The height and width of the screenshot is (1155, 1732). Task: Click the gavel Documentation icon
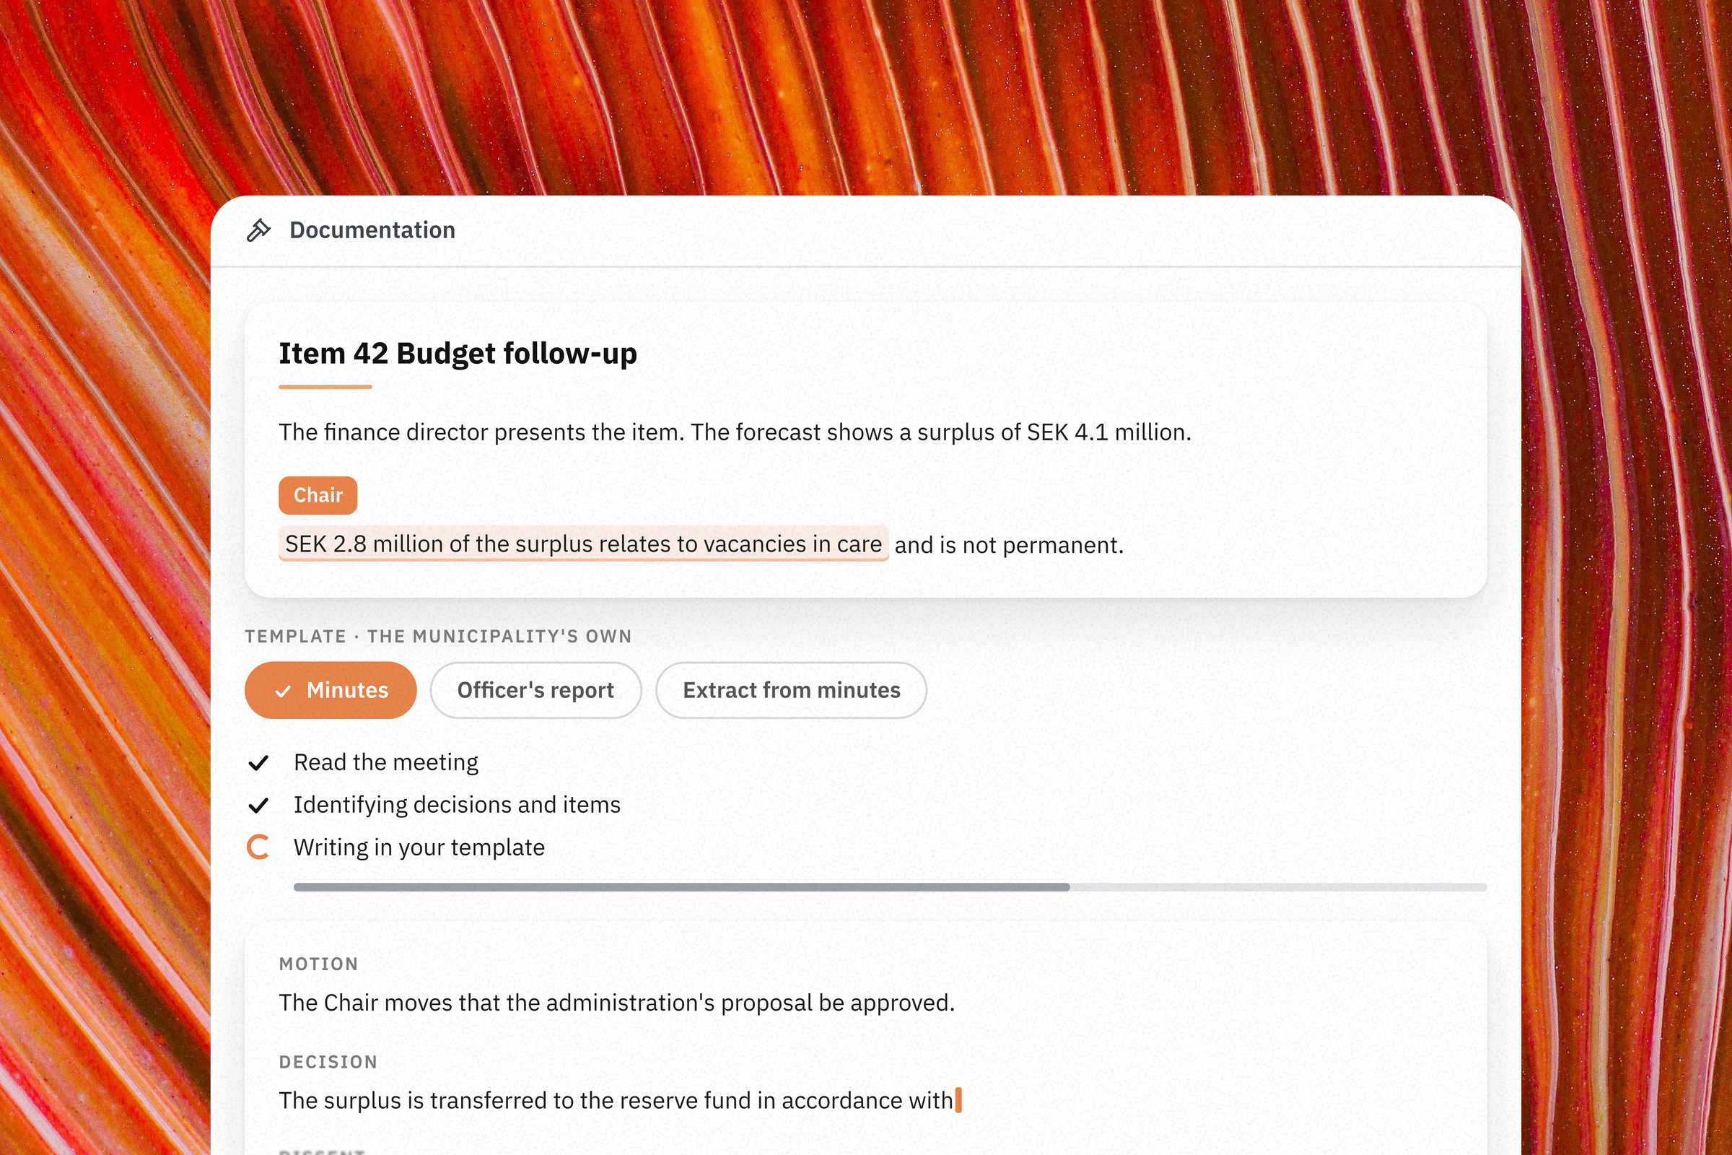(258, 230)
